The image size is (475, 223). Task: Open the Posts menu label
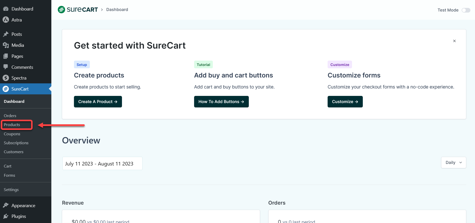17,34
